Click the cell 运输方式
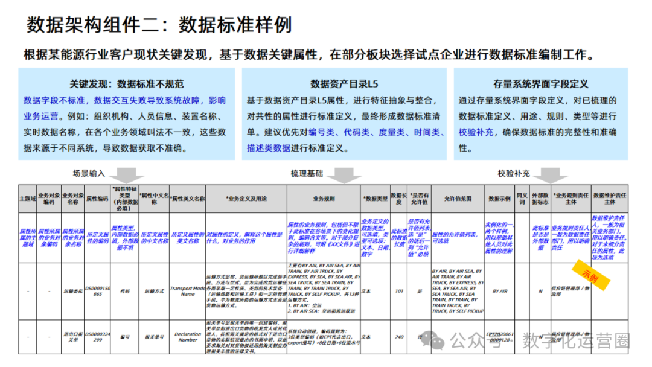The width and height of the screenshot is (652, 367). tap(155, 291)
